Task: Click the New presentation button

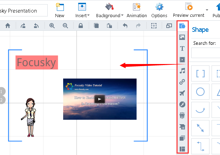Action: tap(60, 10)
